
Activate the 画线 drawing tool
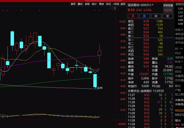pos(101,4)
